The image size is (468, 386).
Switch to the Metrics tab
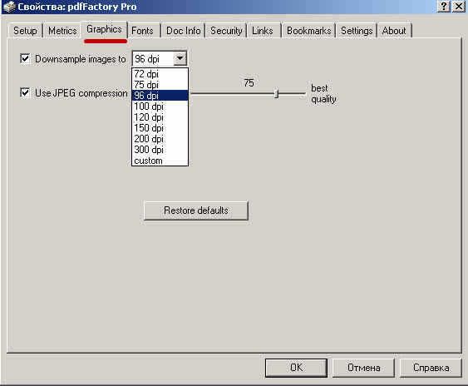click(x=62, y=31)
